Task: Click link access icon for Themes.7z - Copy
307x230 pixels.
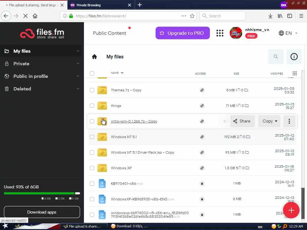Action: (x=202, y=90)
